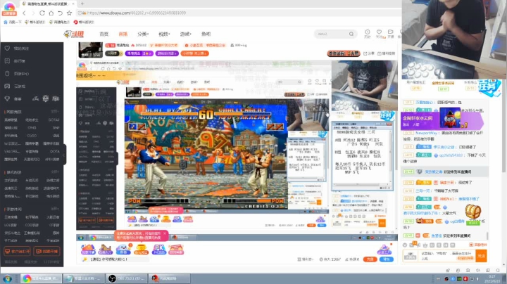
Task: Open the gamepad cloud-game sidebar entry
Action: tap(7, 86)
